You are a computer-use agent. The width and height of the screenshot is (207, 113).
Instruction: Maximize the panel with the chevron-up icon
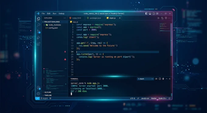(x=167, y=79)
